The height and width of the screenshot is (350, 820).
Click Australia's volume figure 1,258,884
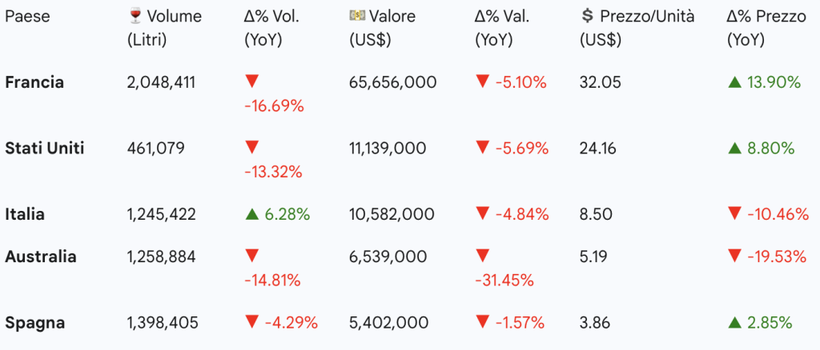pyautogui.click(x=161, y=257)
